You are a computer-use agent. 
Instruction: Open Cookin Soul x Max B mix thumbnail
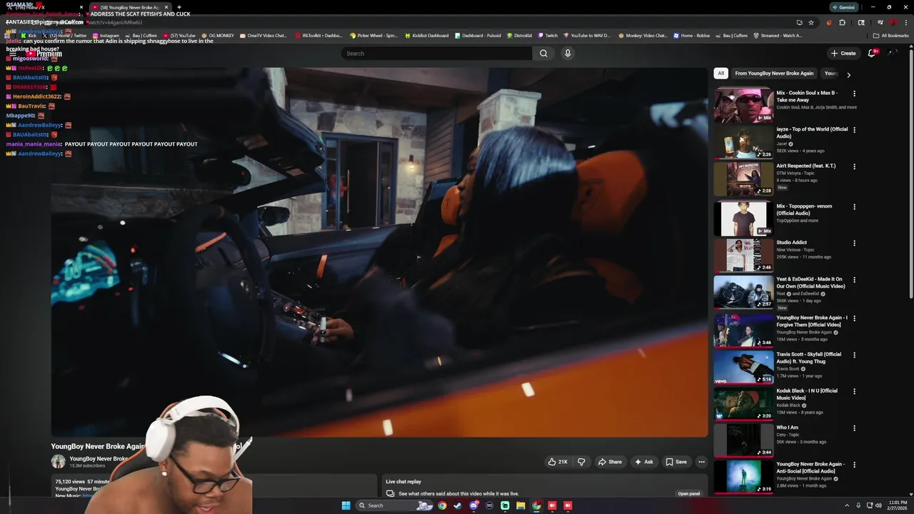743,105
